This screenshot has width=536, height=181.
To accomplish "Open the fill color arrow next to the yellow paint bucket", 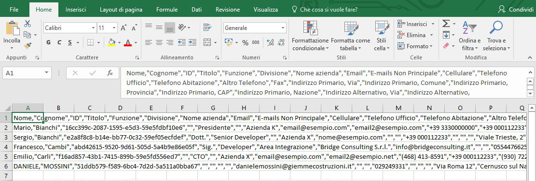I will [x=119, y=43].
